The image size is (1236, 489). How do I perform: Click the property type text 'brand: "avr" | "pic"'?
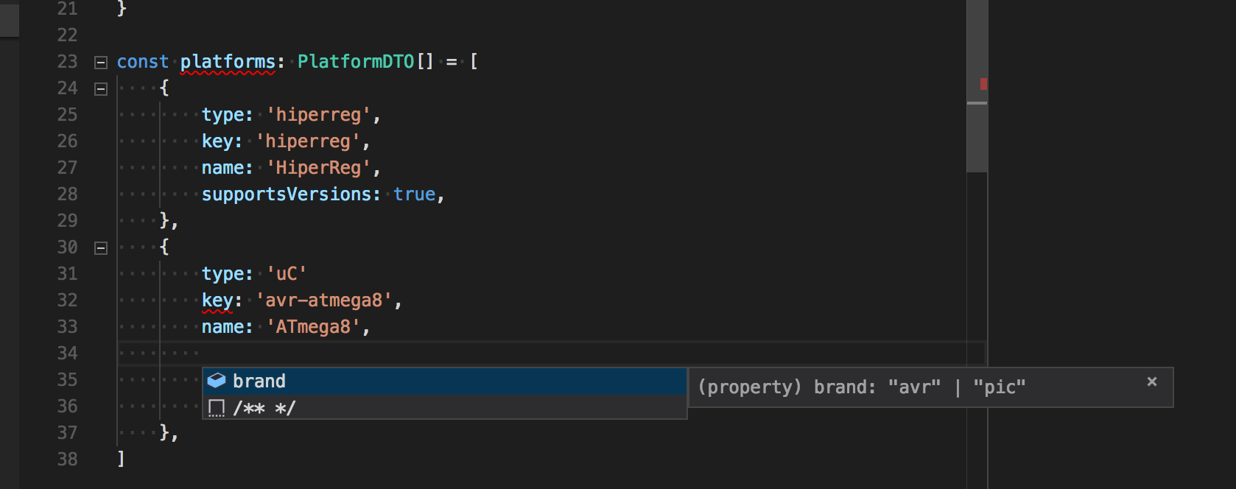919,387
